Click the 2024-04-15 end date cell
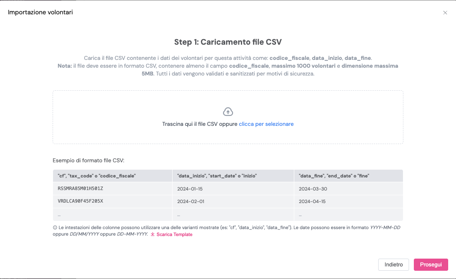456x279 pixels. [x=348, y=201]
